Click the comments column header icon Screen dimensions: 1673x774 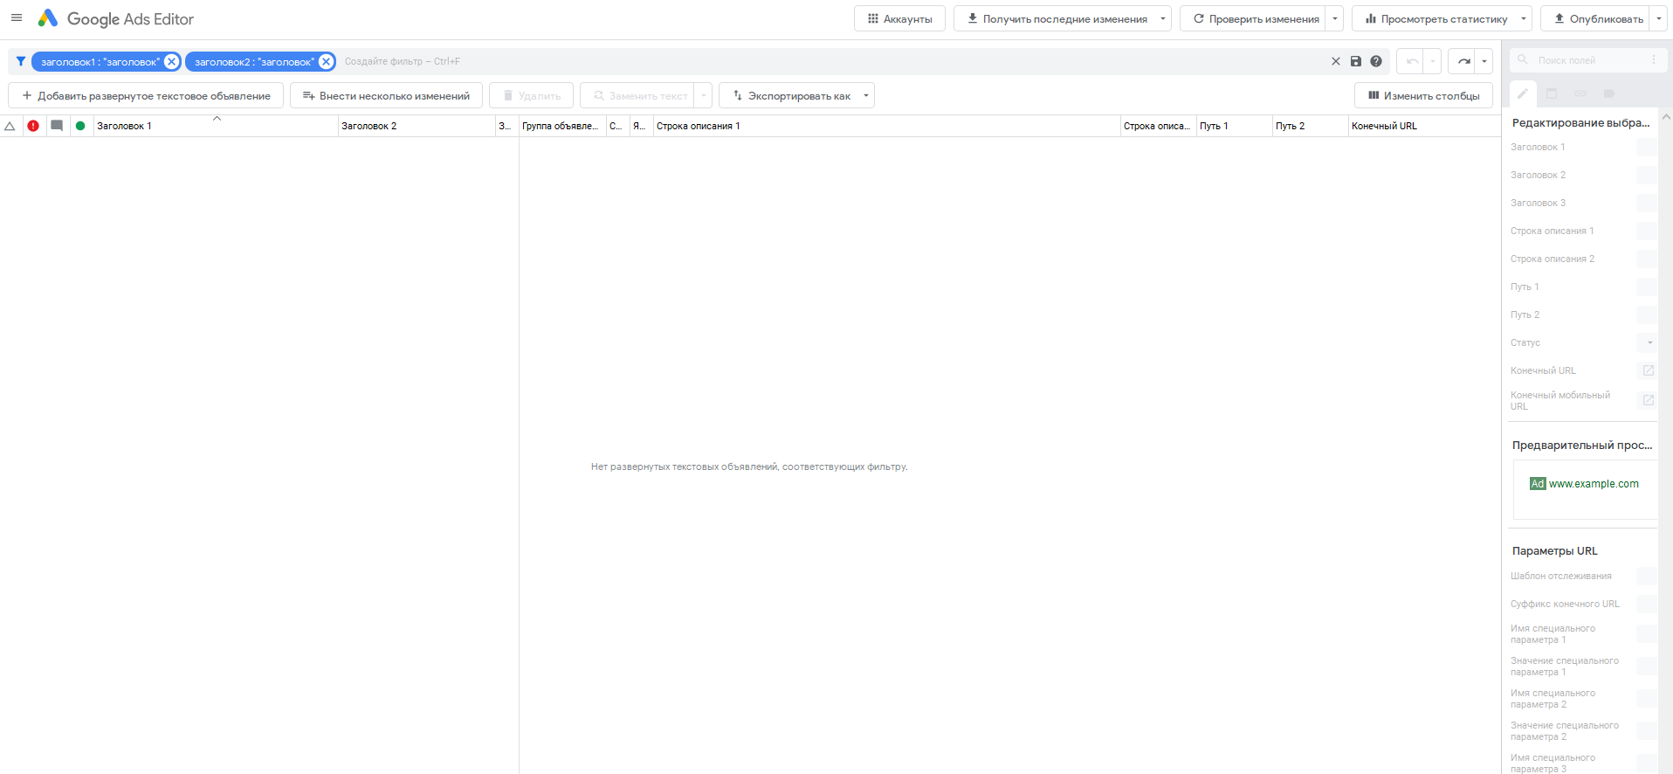(57, 126)
